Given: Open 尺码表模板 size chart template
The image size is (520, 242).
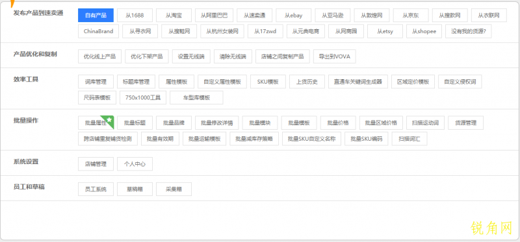Looking at the screenshot, I should pos(97,98).
